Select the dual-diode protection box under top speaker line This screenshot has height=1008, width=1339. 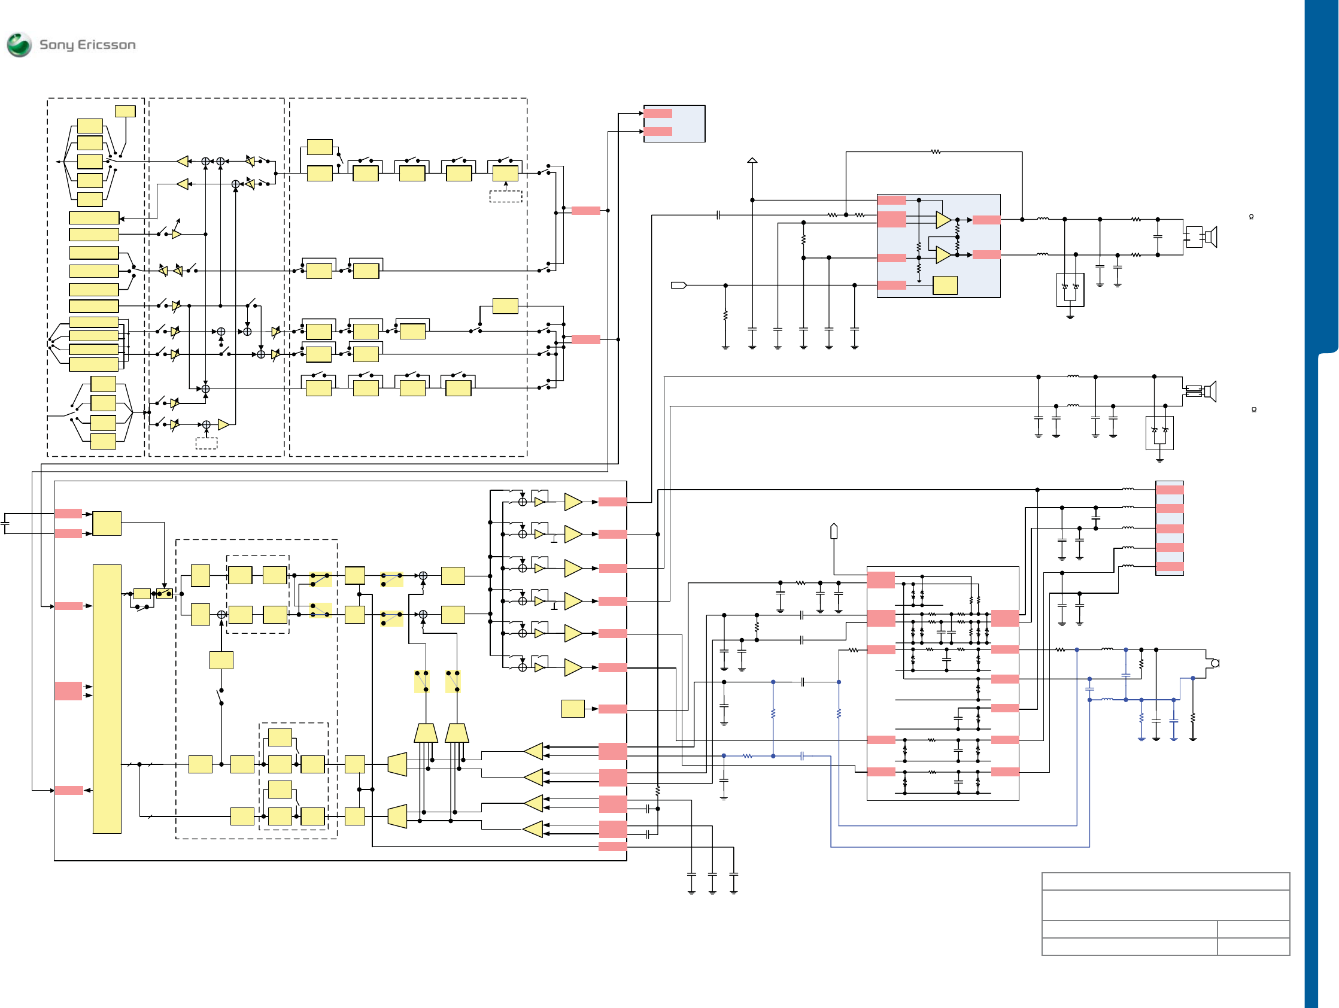[1070, 289]
